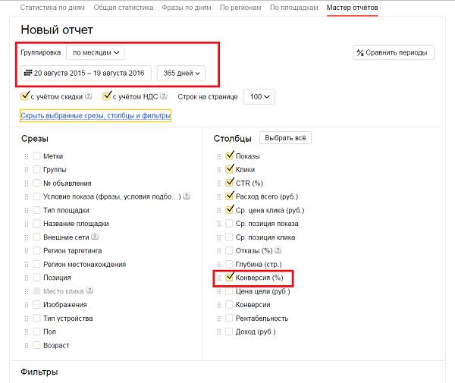Click the «Сравнить периоды» button
455x383 pixels.
pos(394,52)
